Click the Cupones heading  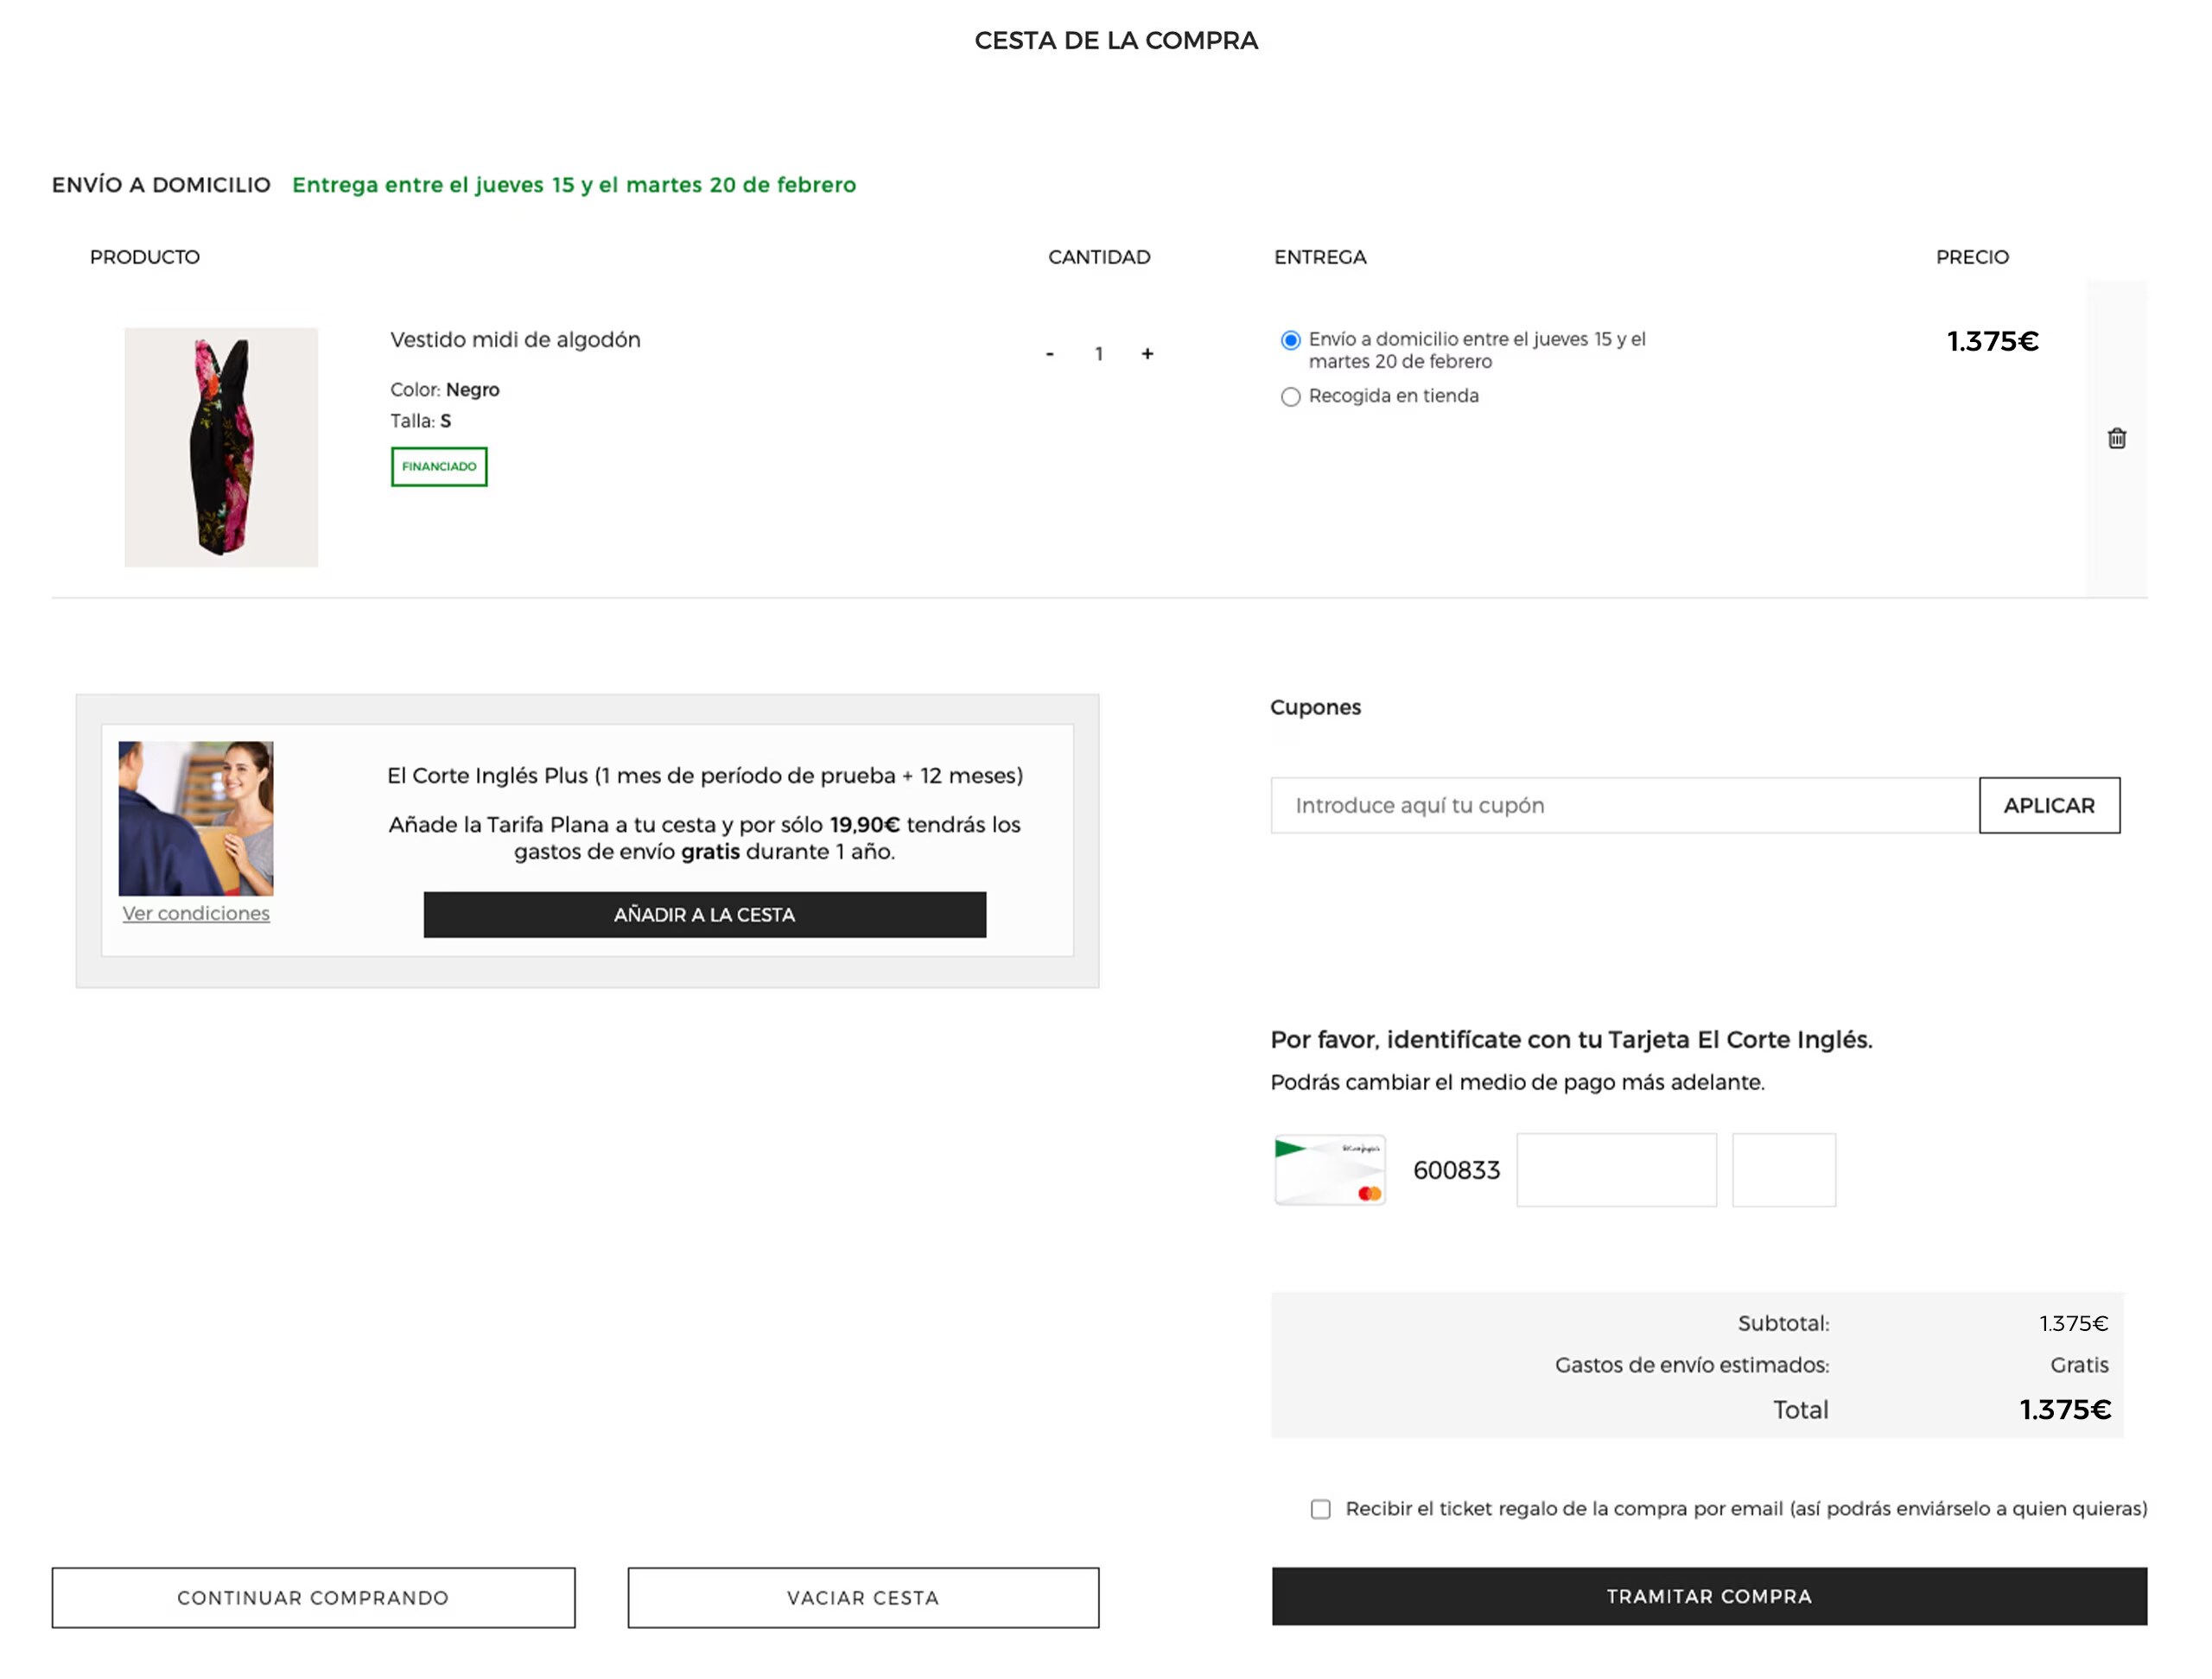tap(1315, 707)
